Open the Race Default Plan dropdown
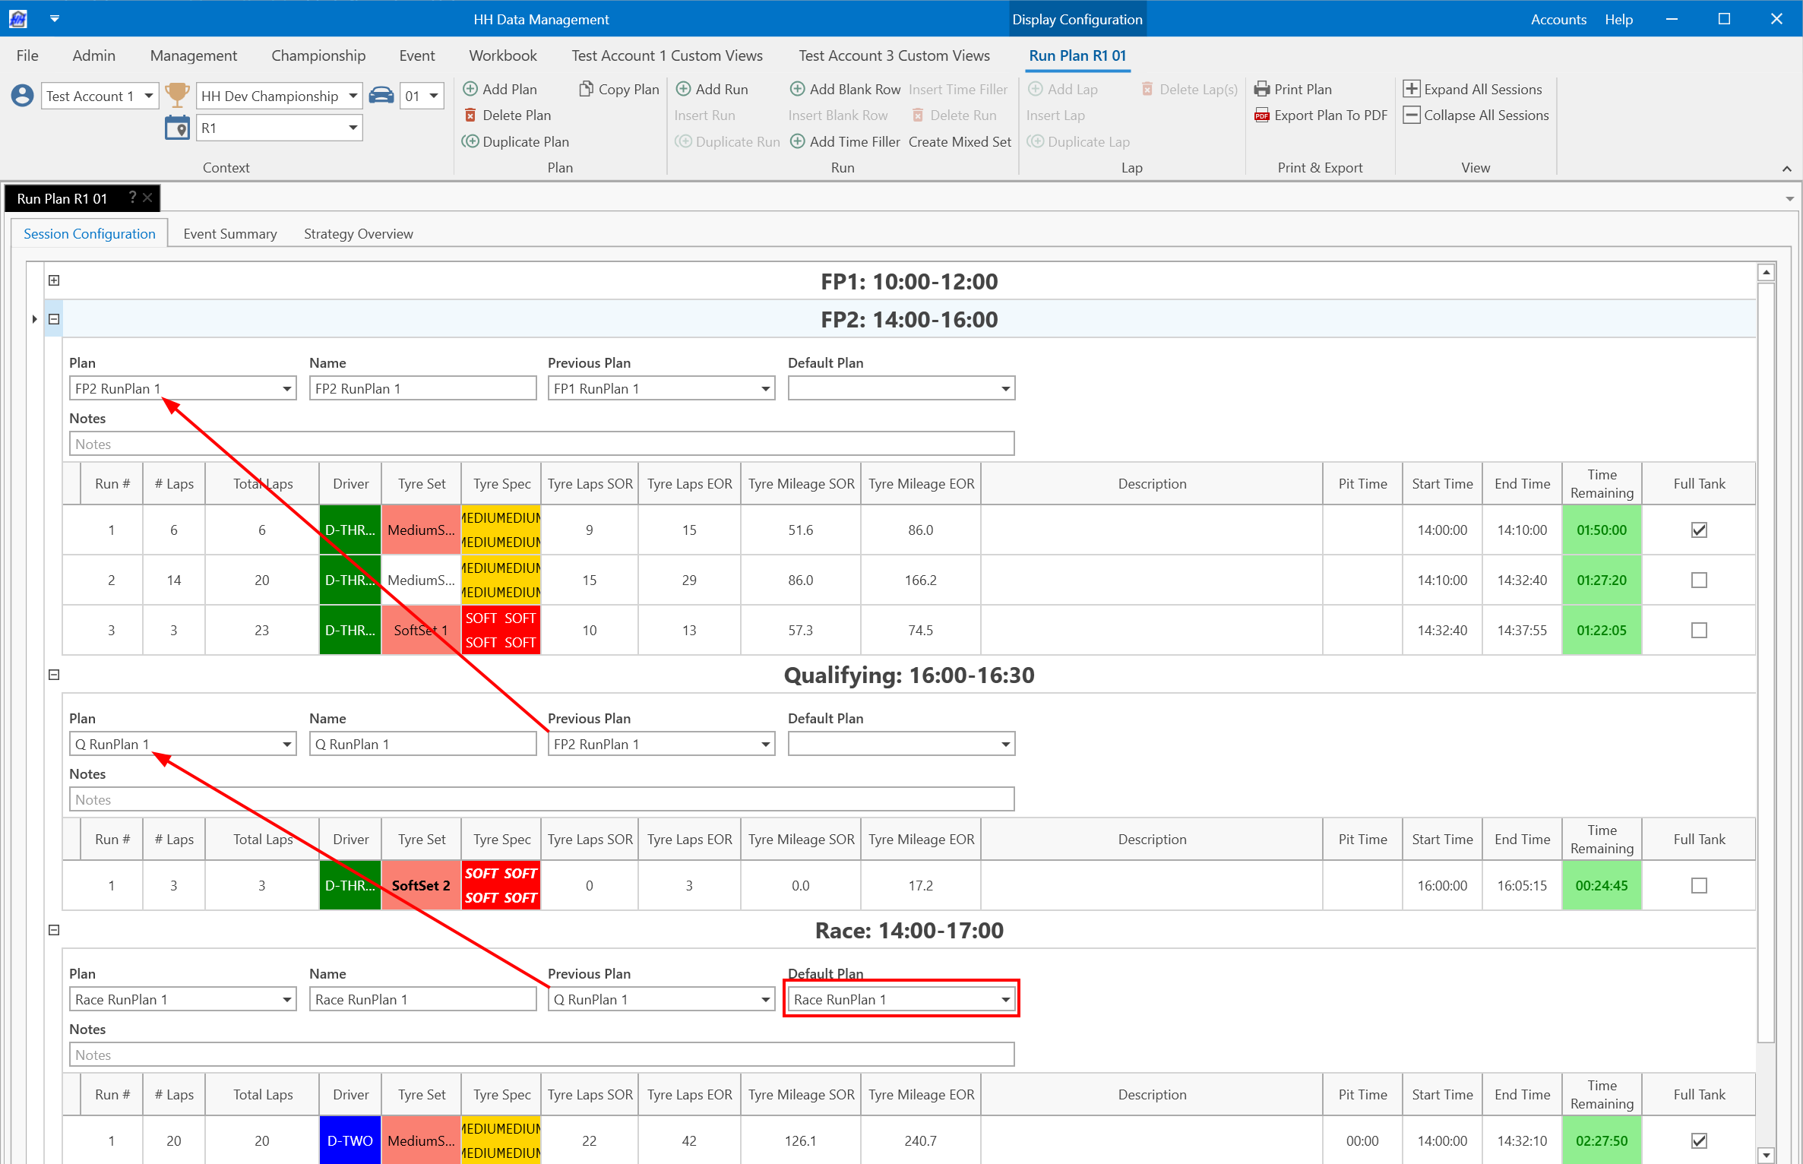The image size is (1803, 1164). coord(1004,1000)
